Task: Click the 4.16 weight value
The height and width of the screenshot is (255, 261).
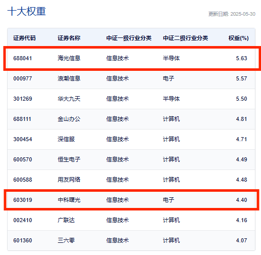Action: (241, 220)
